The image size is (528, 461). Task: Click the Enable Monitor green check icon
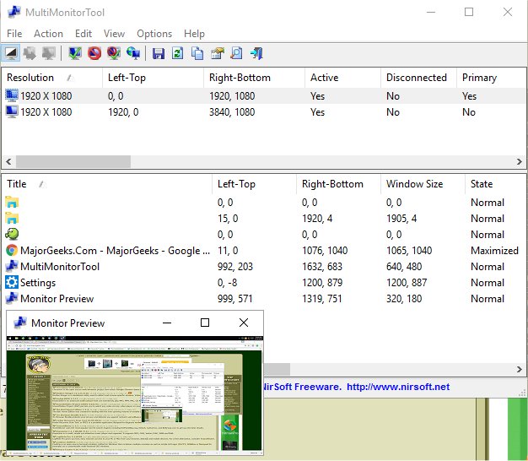[x=75, y=54]
